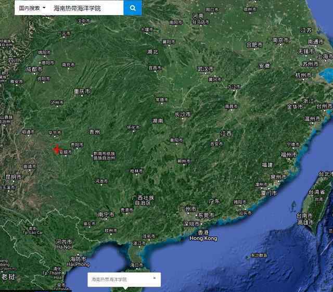This screenshot has width=333, height=292.
Task: Click the 温州市 map label
Action: click(312, 119)
